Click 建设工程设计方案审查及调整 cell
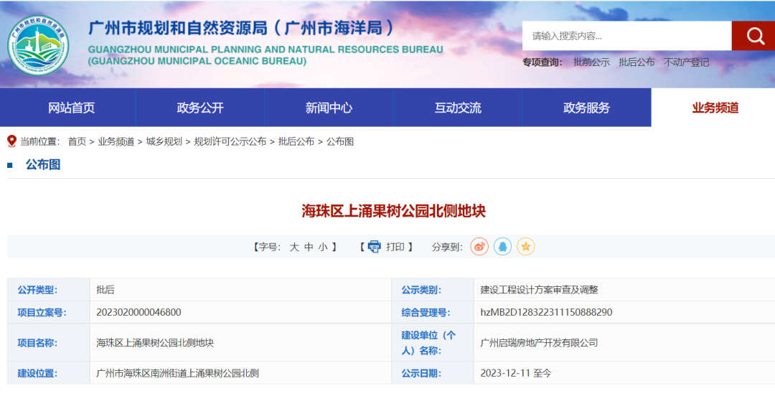The height and width of the screenshot is (396, 775). (539, 290)
